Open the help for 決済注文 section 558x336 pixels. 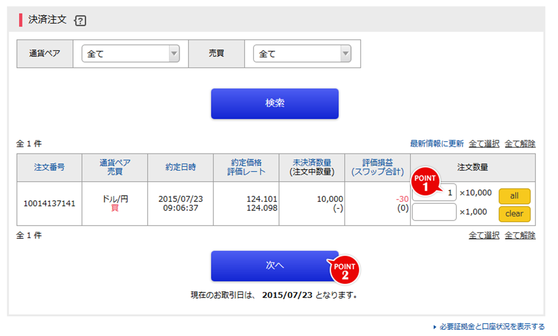[x=81, y=21]
